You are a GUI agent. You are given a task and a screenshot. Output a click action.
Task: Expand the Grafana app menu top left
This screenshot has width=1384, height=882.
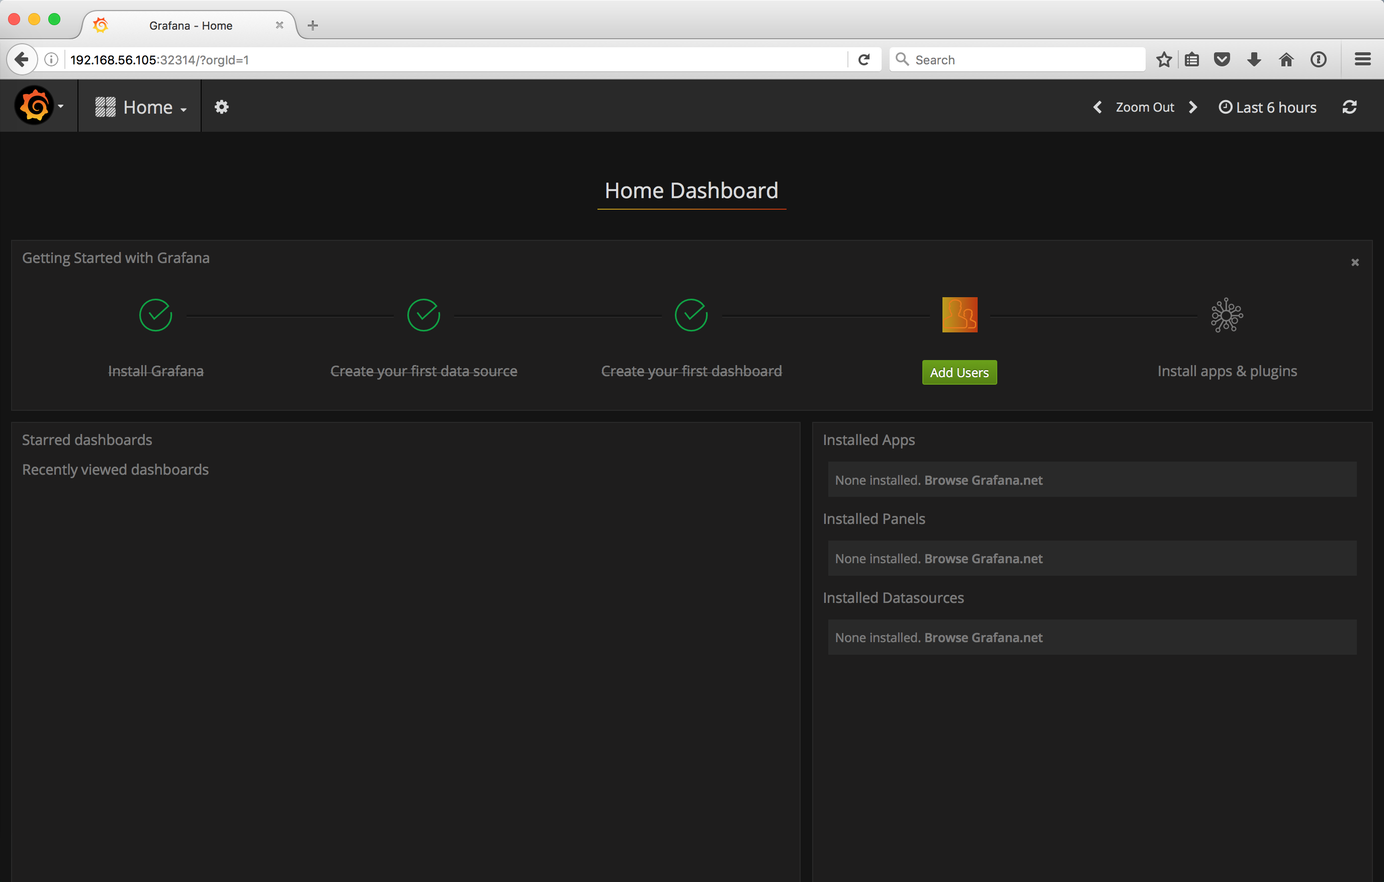click(x=37, y=107)
